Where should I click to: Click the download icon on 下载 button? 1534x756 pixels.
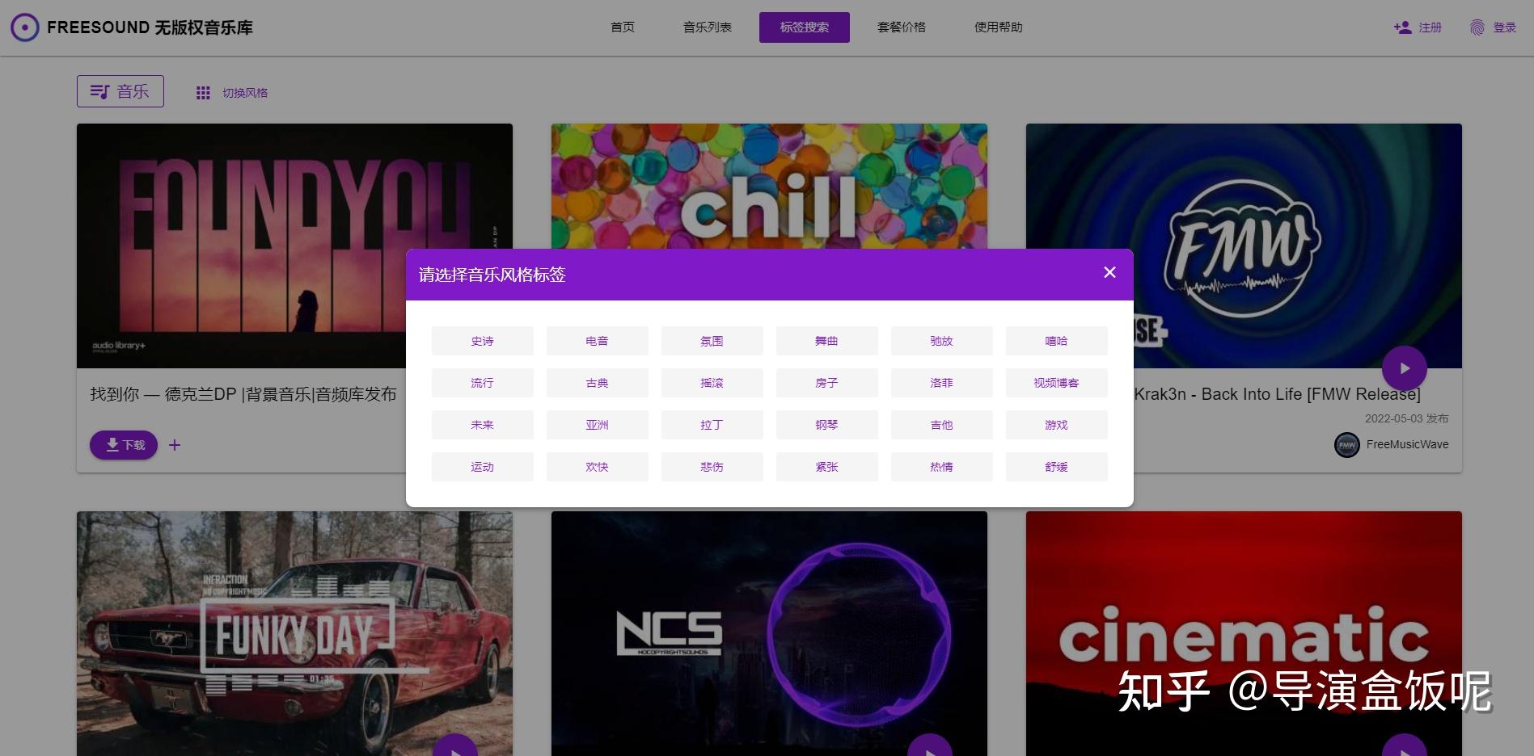[112, 445]
